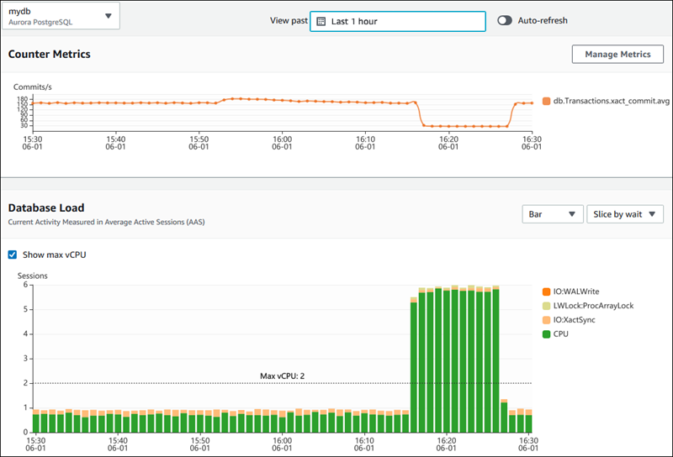
Task: Expand the Slice by wait dropdown
Action: click(624, 214)
